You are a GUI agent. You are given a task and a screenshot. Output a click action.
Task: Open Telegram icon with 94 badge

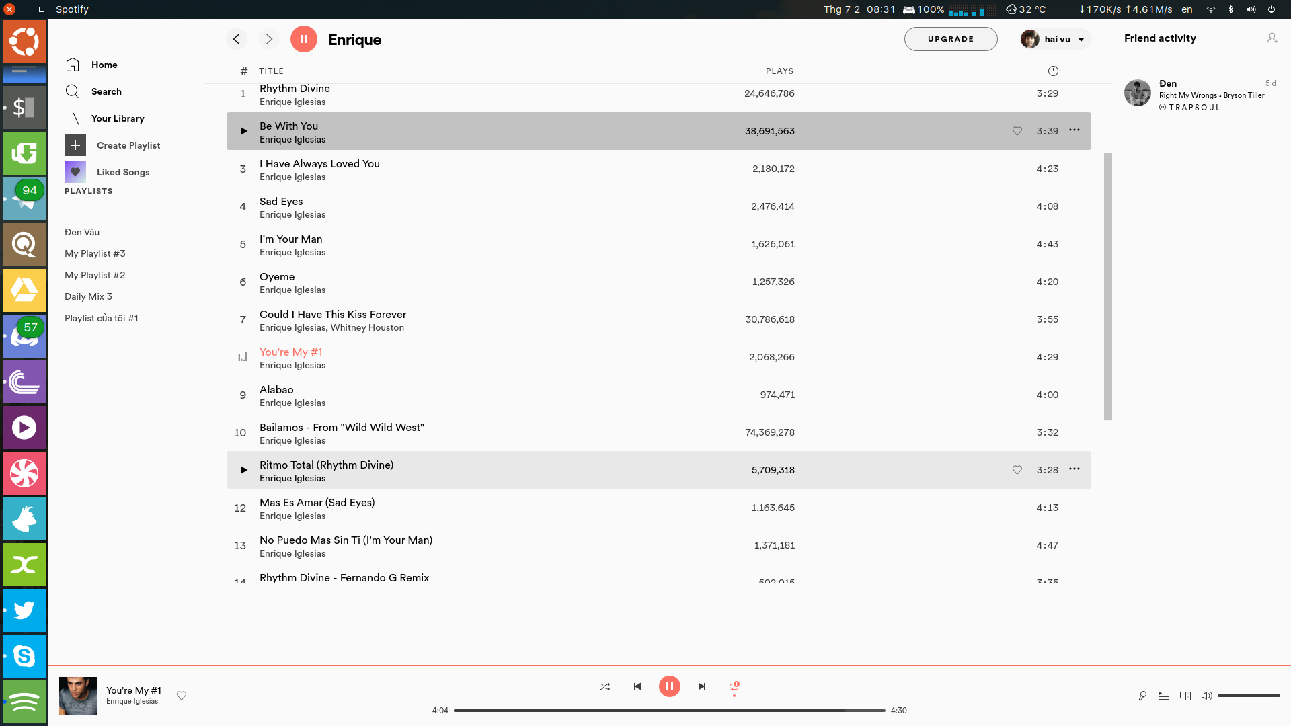pos(24,199)
